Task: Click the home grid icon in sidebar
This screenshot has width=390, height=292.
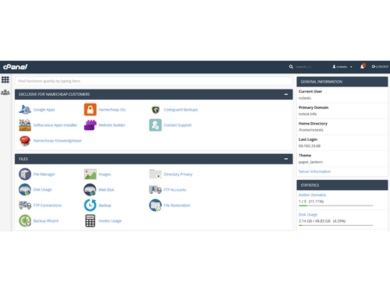Action: tap(5, 79)
